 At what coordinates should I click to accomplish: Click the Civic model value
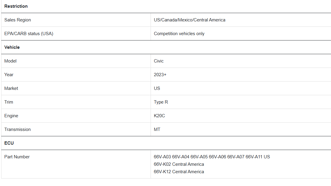click(x=159, y=61)
